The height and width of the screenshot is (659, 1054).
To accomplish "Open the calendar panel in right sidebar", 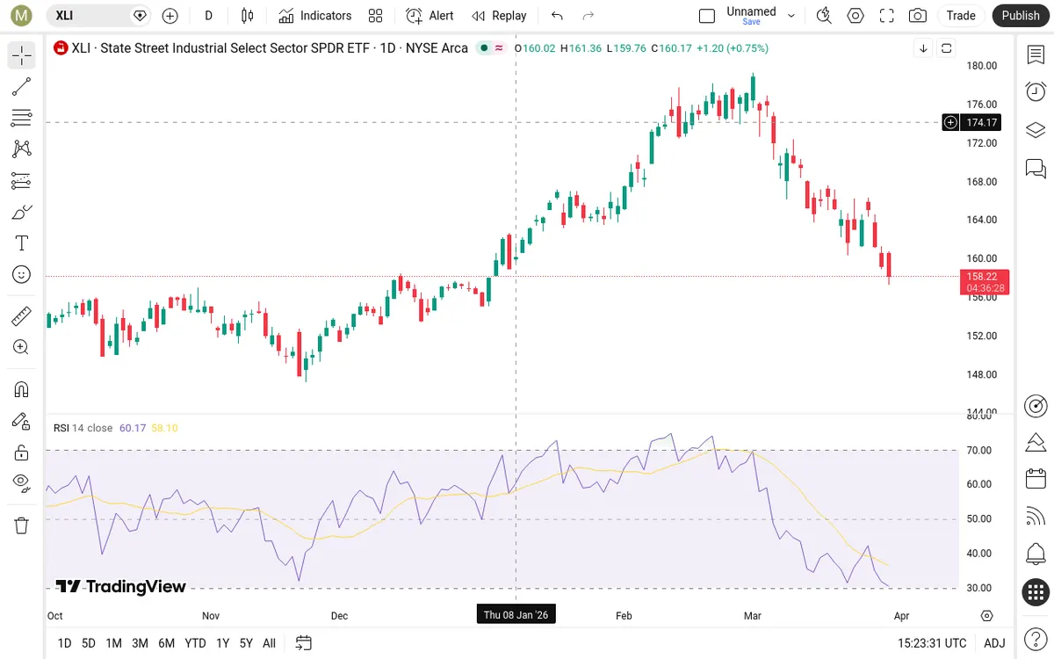I will [1036, 479].
